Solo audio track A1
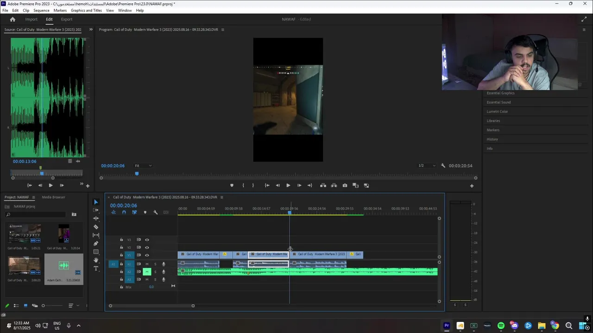Screen dimensions: 593x333 click(155, 264)
